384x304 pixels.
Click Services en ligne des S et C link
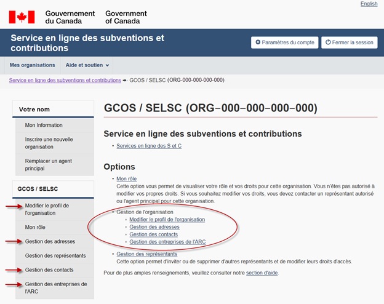(149, 146)
